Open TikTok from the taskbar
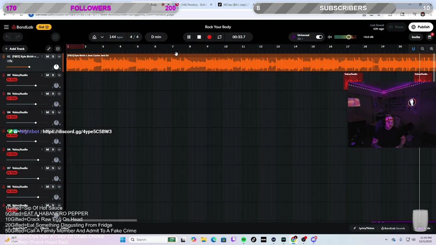436x245 pixels. point(253,240)
